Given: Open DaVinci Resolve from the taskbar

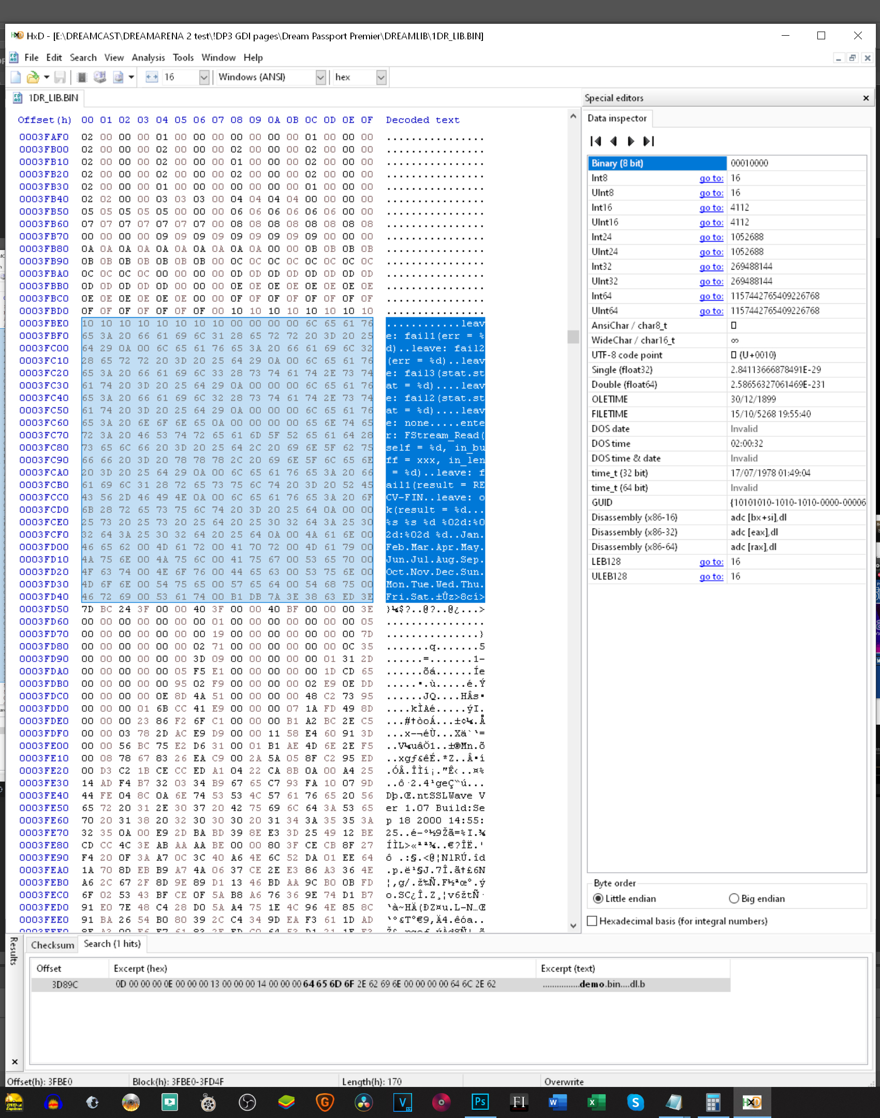Looking at the screenshot, I should [x=363, y=1102].
